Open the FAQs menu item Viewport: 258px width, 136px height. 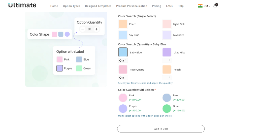pos(169,6)
